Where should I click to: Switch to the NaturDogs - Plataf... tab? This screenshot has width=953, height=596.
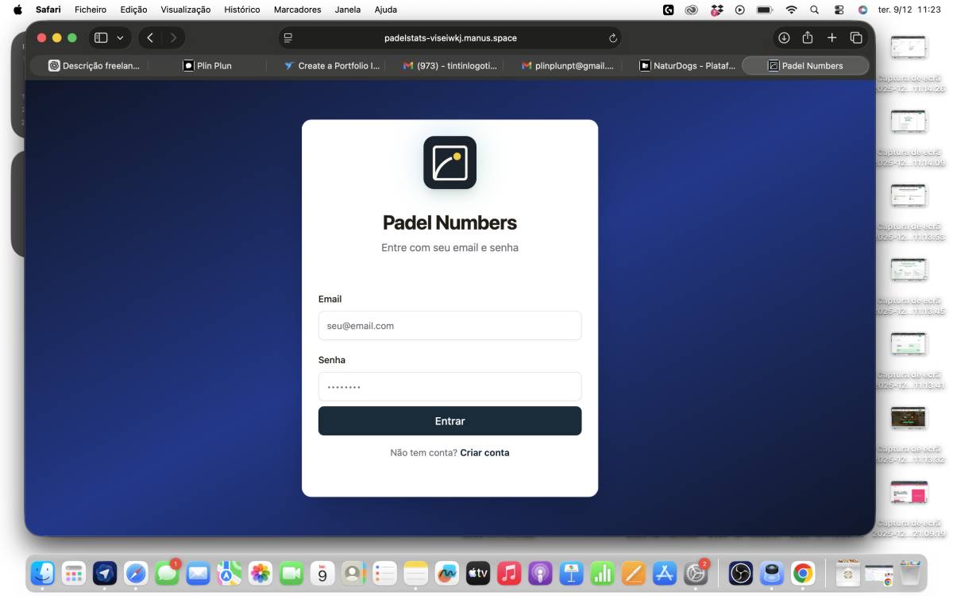click(688, 66)
